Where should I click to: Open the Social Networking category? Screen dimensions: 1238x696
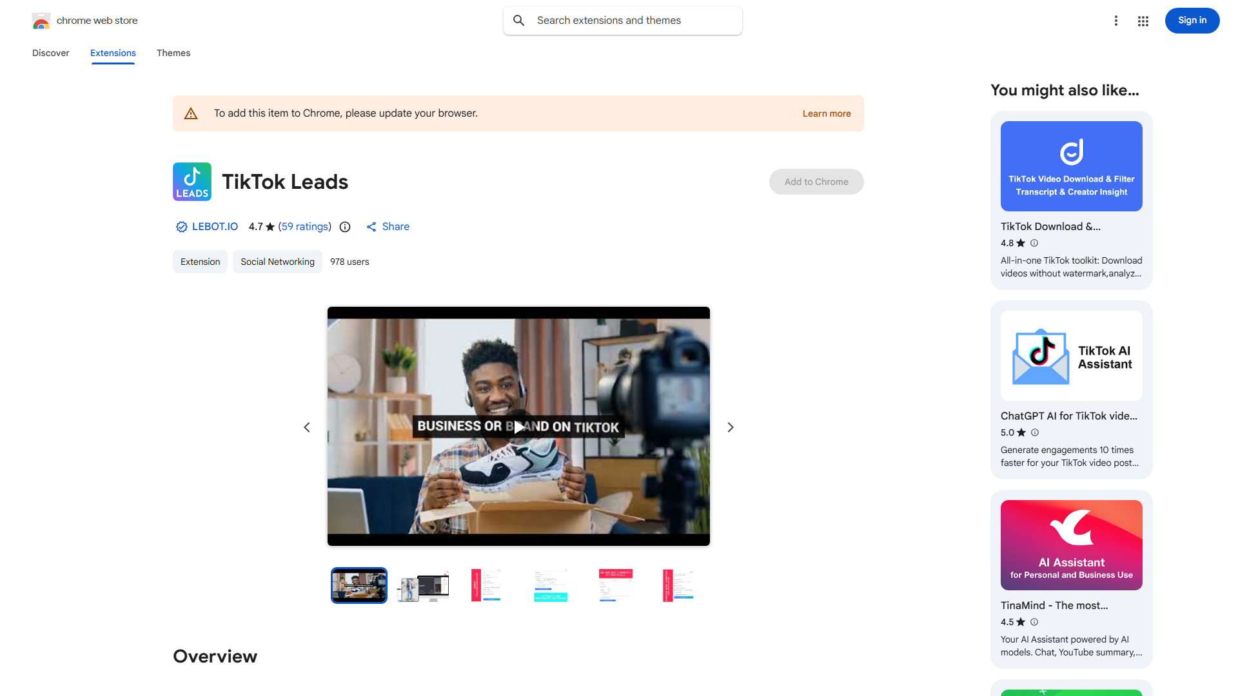[x=277, y=262]
